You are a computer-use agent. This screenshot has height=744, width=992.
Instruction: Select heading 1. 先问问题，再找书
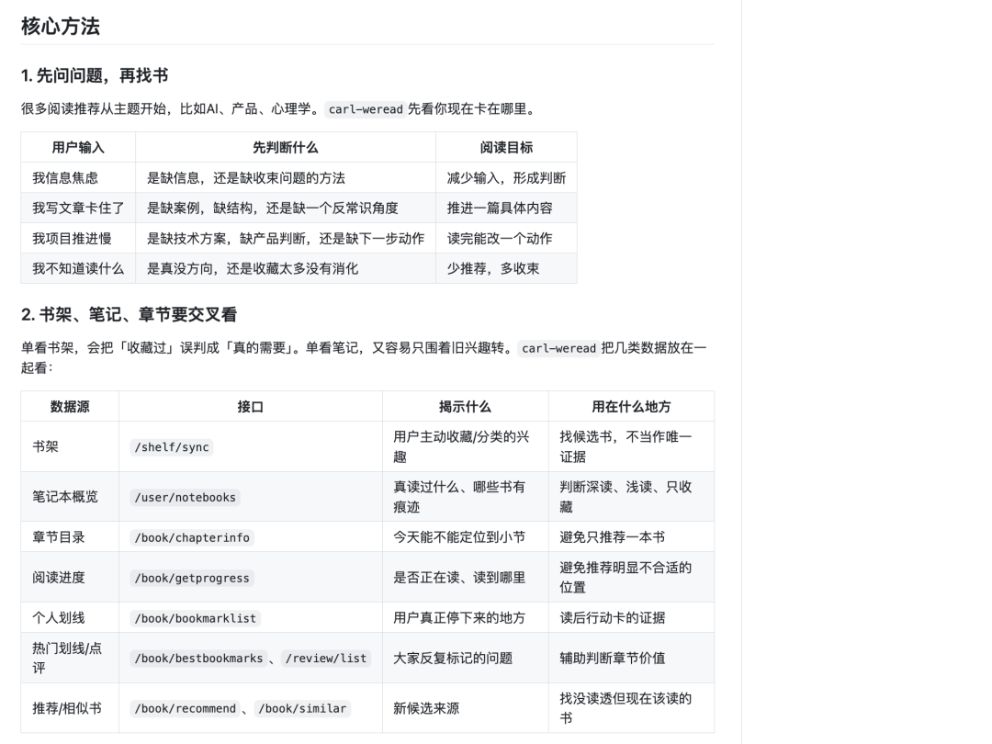pyautogui.click(x=95, y=76)
